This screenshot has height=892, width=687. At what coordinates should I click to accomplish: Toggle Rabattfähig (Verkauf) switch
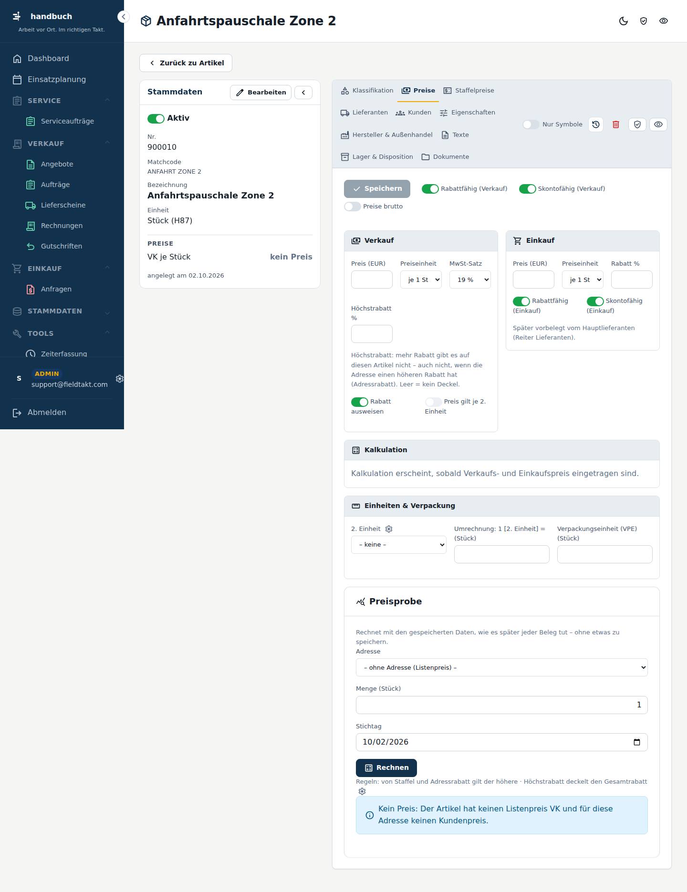430,189
